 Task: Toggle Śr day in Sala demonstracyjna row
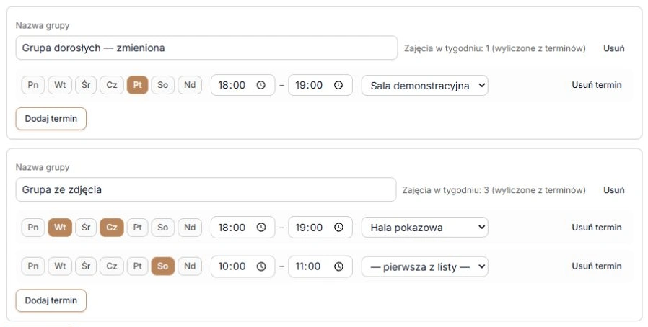pos(86,85)
